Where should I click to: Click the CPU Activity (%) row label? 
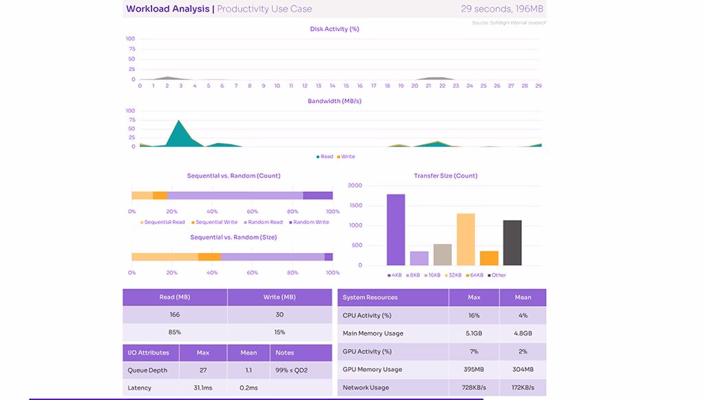click(367, 315)
